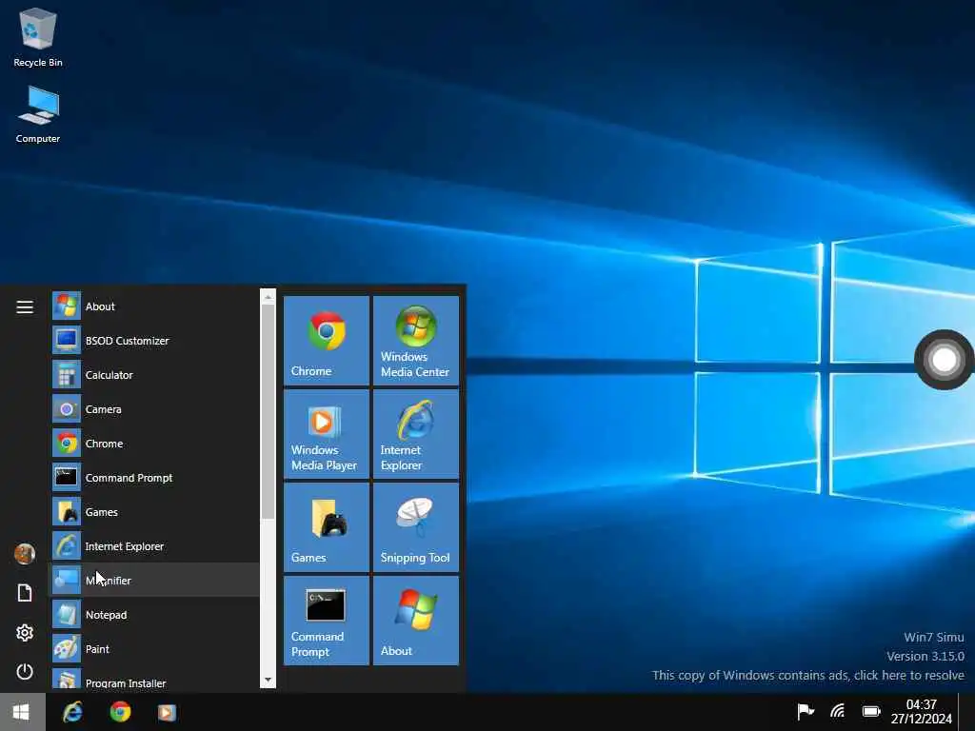Open the Windows Media Player tile
The height and width of the screenshot is (731, 975).
click(x=327, y=434)
